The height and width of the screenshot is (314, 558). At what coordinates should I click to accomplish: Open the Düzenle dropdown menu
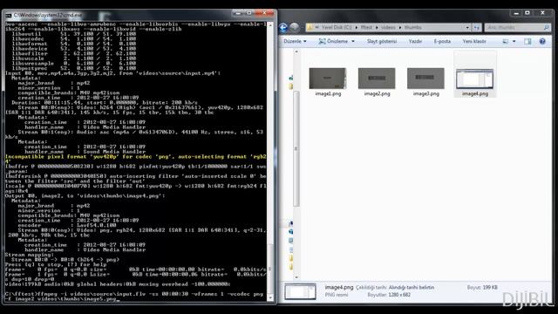click(295, 41)
